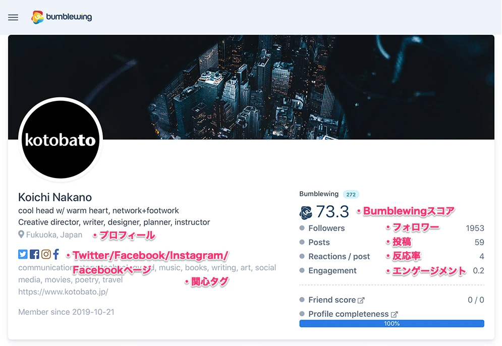Click the Friend score label
Screen dimensions: 502x346
[332, 300]
